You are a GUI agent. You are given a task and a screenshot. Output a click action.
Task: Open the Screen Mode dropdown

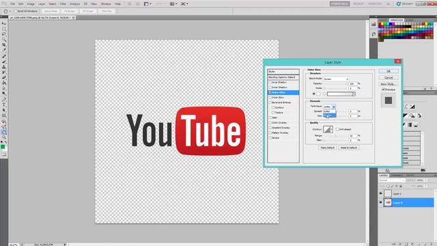point(184,4)
